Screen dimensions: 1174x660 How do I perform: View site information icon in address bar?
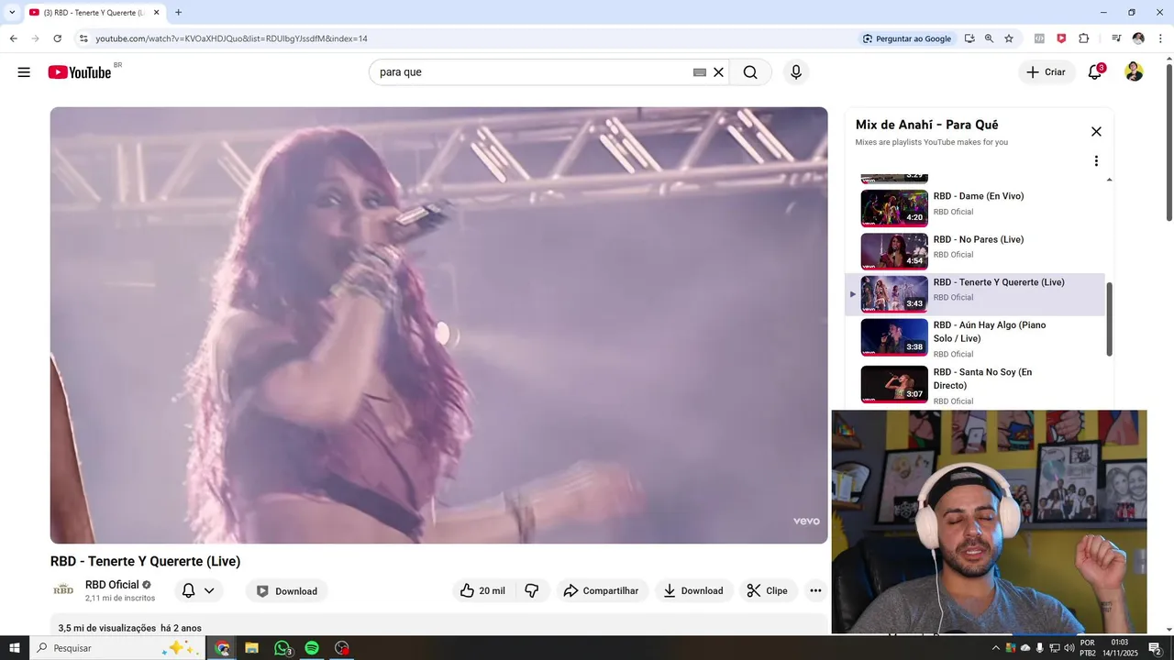click(83, 38)
